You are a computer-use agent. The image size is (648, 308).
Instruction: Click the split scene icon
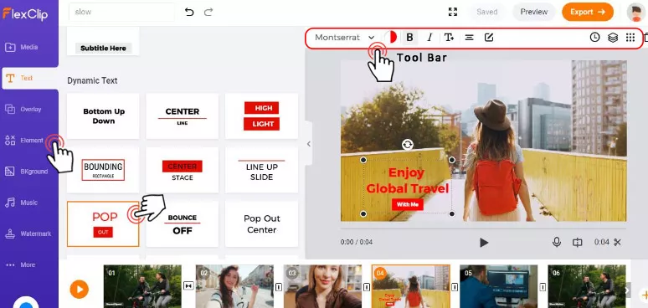578,243
